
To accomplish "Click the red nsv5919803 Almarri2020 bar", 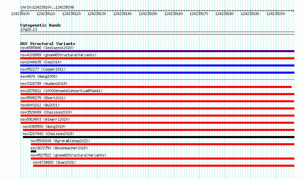I will (x=157, y=123).
